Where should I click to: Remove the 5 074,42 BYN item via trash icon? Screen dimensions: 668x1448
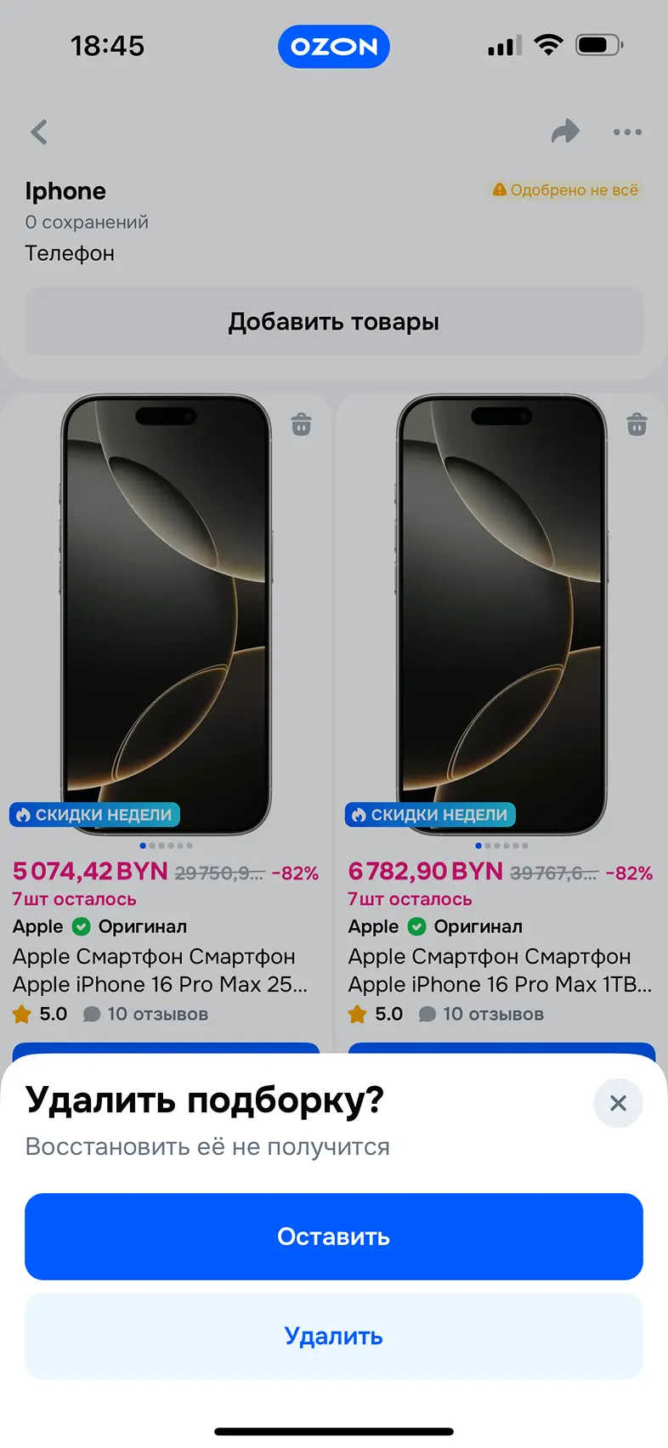click(x=301, y=424)
